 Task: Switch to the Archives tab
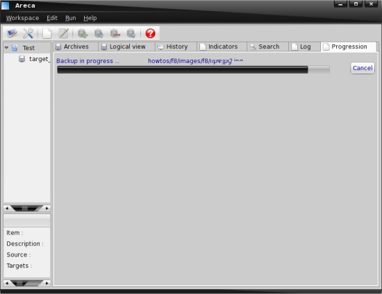[x=75, y=46]
